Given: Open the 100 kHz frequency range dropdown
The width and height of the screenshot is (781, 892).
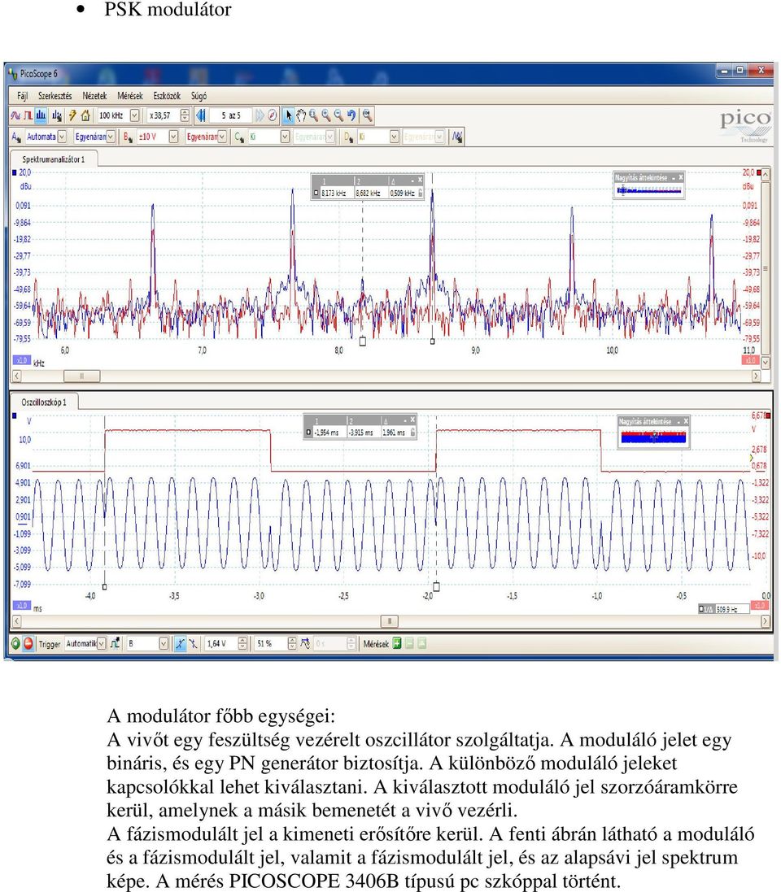Looking at the screenshot, I should pos(134,115).
